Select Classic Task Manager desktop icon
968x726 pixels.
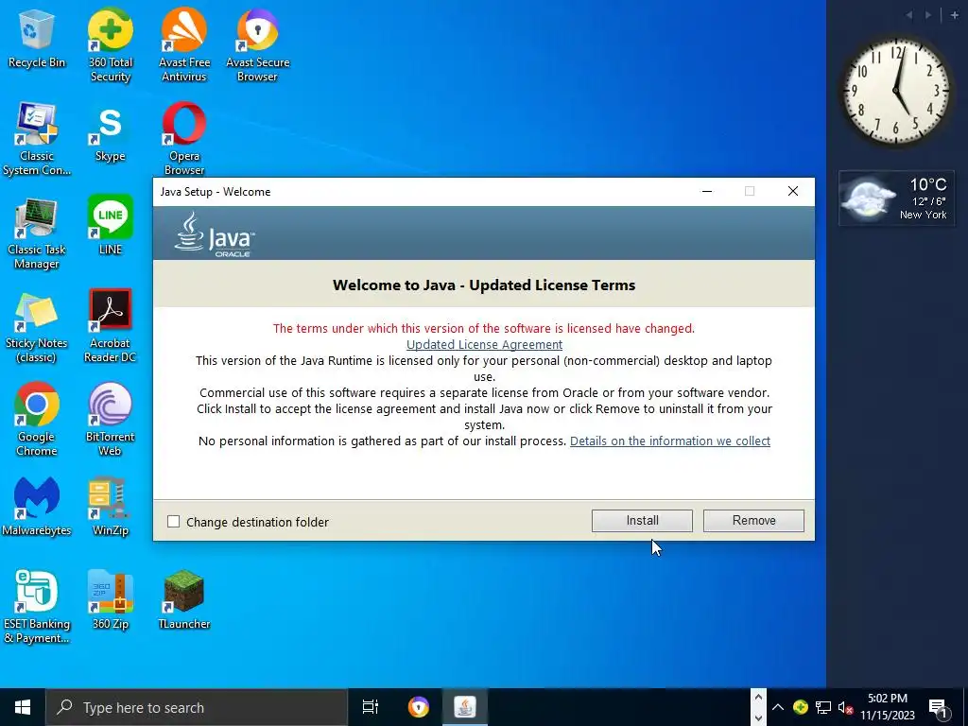coord(37,233)
